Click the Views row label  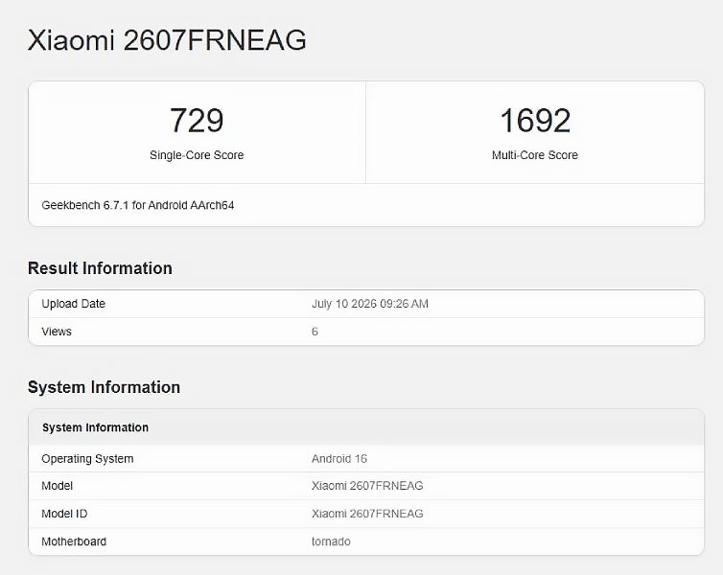coord(57,332)
